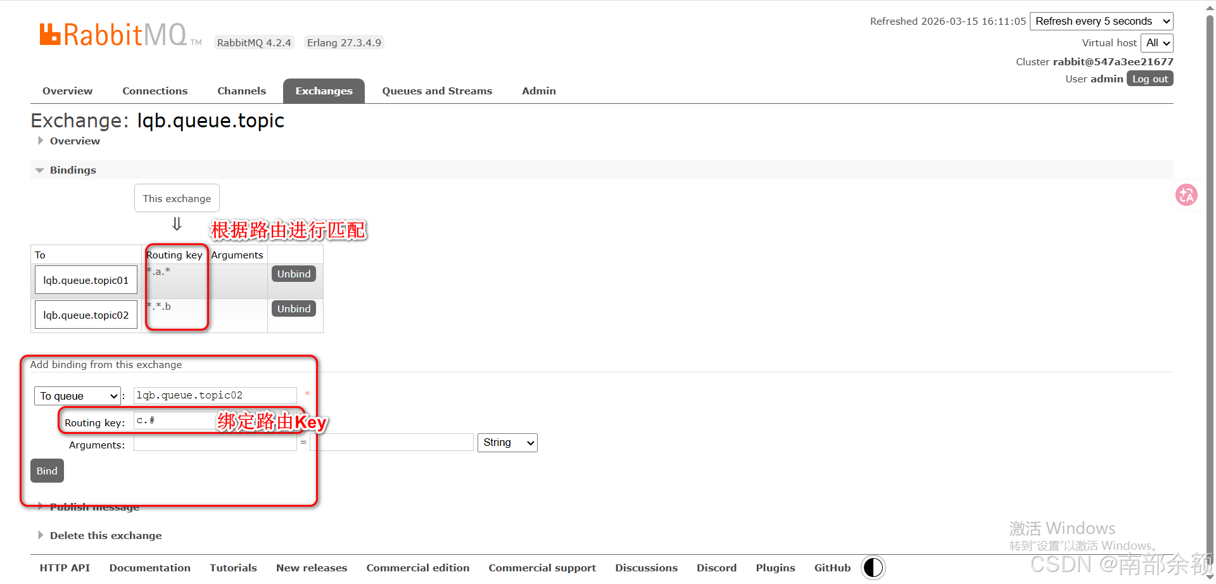The width and height of the screenshot is (1216, 584).
Task: Click the Erlang 27.3.4.9 version badge
Action: coord(344,42)
